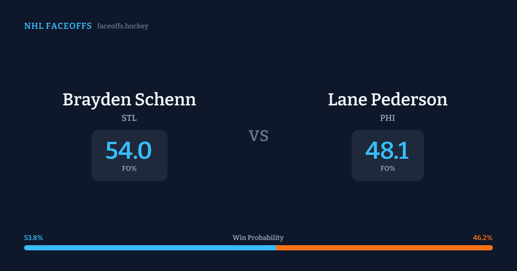Click the 48.1 faceoff percentage value
517x271 pixels.
pos(387,151)
